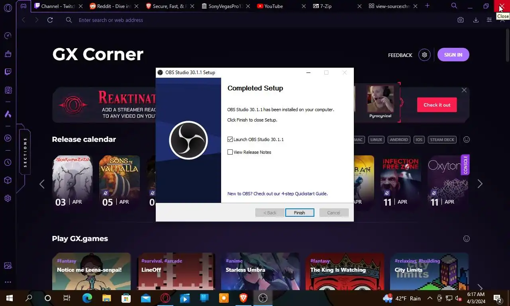Open OBS Studio in the taskbar
The image size is (510, 306).
pyautogui.click(x=263, y=298)
